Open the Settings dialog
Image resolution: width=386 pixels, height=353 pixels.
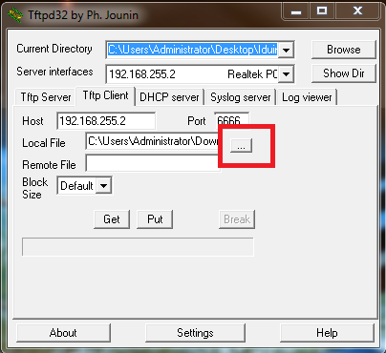click(195, 333)
